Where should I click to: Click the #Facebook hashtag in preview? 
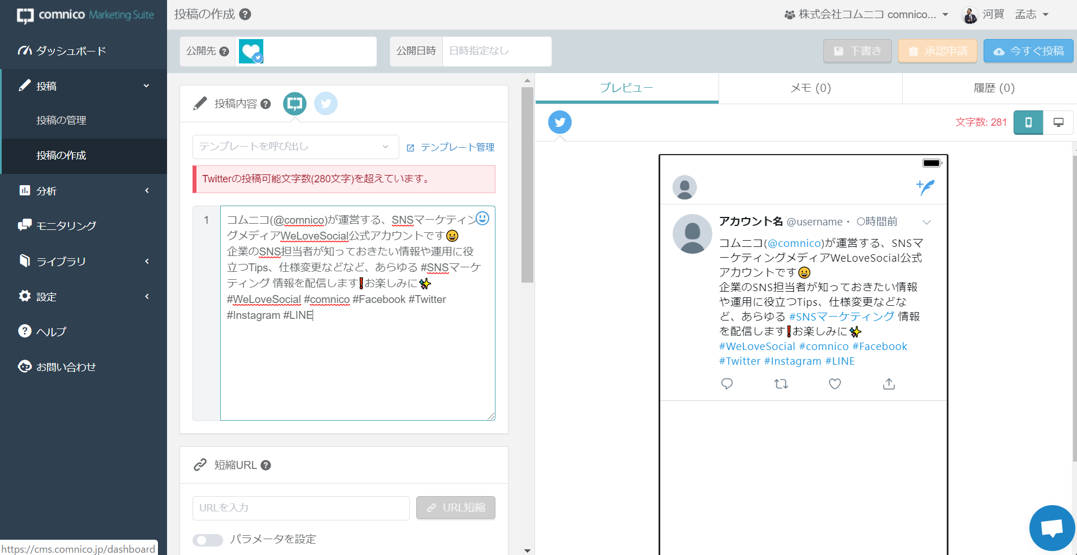[x=880, y=346]
